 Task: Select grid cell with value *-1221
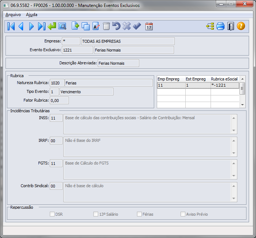click(x=225, y=85)
